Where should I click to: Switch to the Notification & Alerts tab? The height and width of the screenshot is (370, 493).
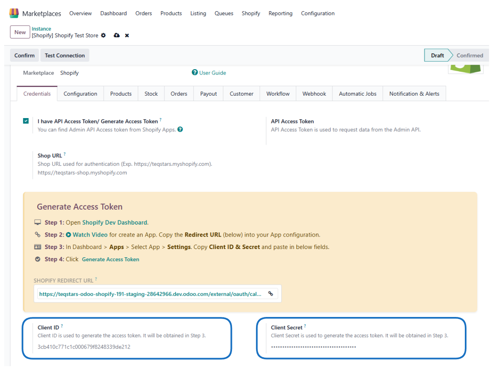[x=414, y=94]
